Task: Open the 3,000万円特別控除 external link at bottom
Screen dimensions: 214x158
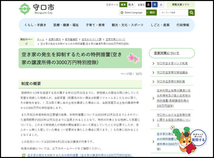Action: tap(80, 155)
